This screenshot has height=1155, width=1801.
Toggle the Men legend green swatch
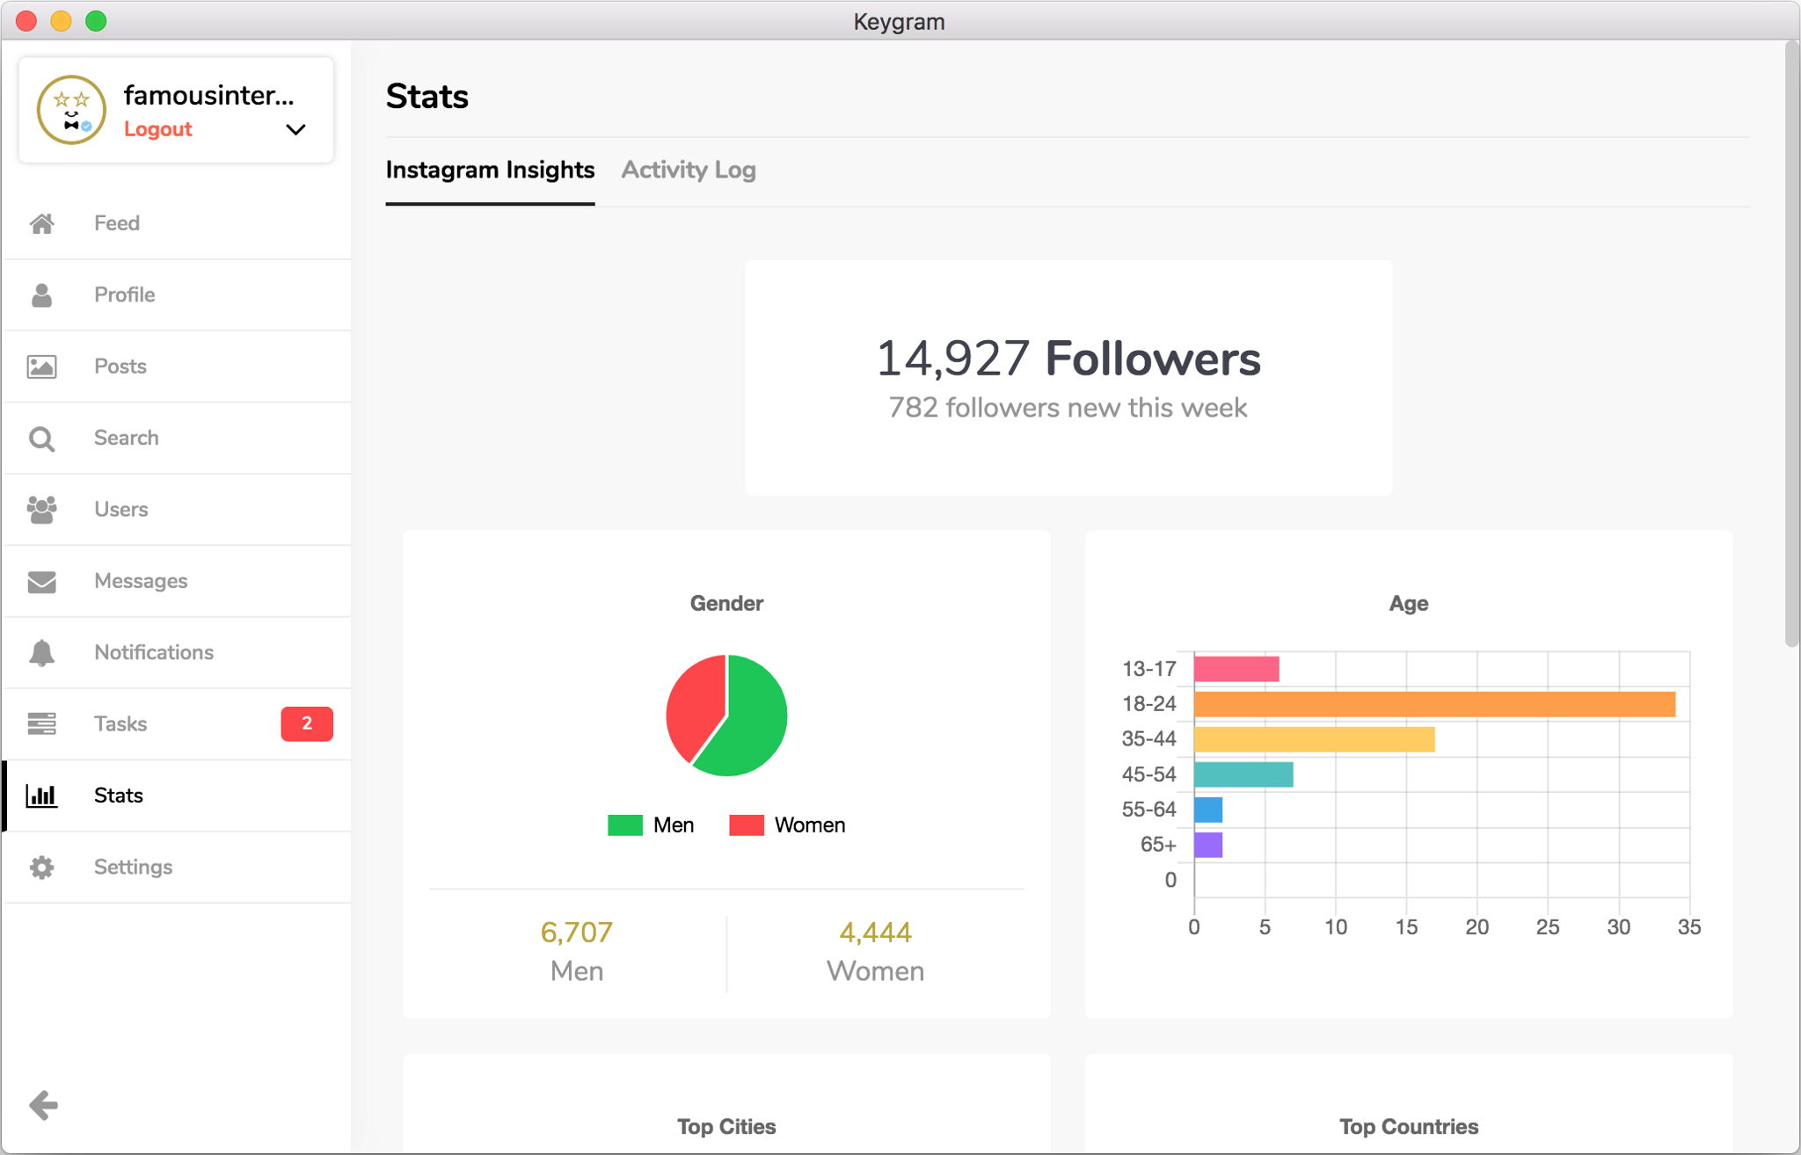(625, 825)
